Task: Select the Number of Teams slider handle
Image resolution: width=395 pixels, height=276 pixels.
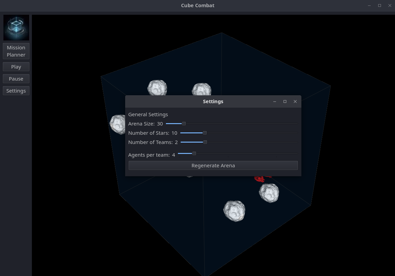Action: tap(205, 142)
